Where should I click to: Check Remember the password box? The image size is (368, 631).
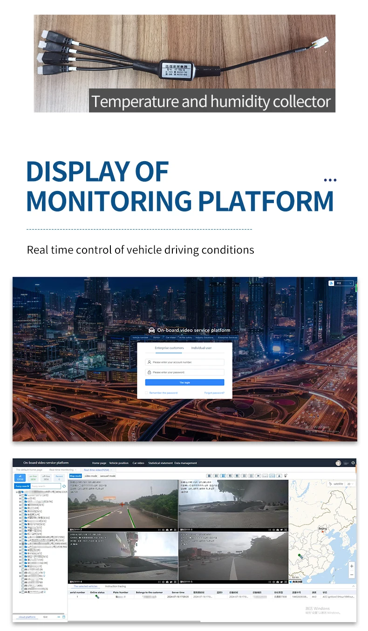146,393
